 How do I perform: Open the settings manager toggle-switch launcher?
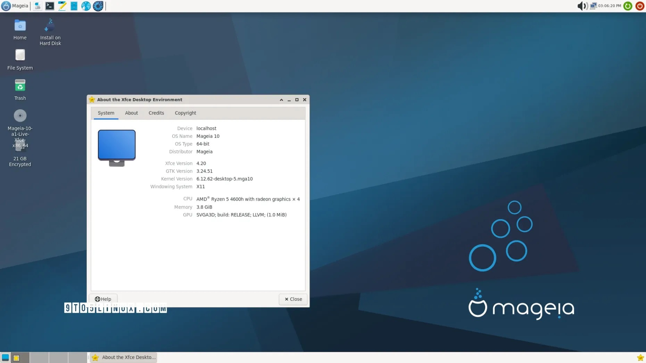38,6
